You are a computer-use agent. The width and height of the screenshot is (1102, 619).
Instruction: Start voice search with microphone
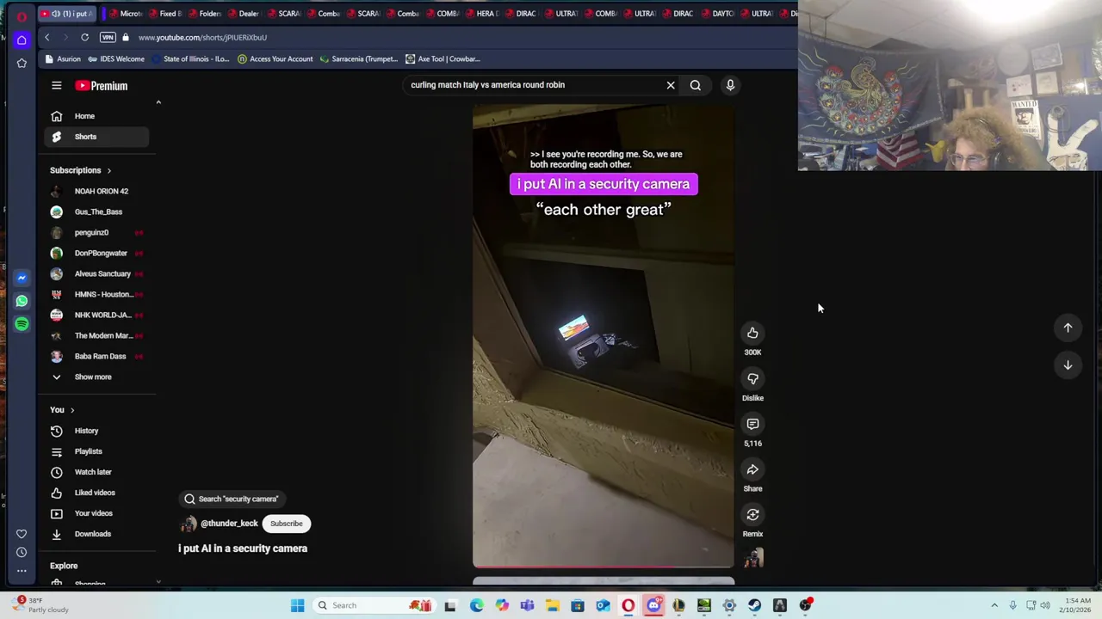coord(730,85)
